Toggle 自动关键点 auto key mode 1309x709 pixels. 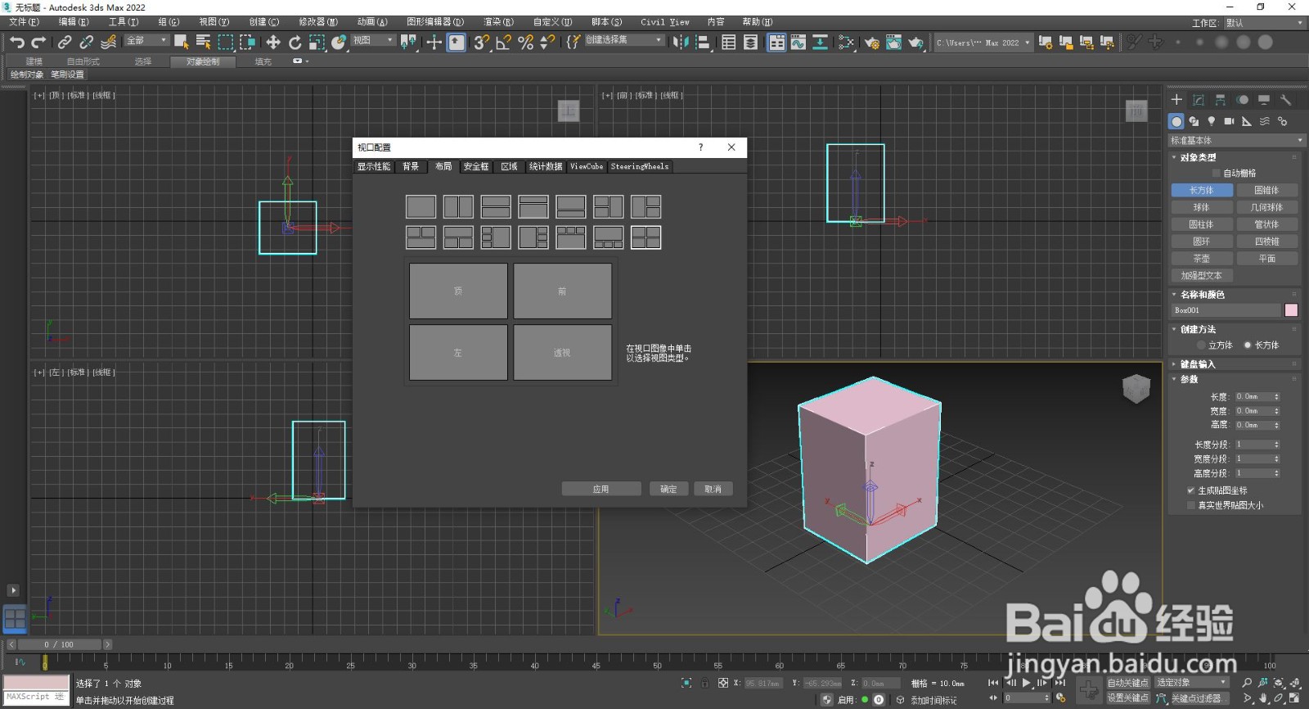coord(1128,683)
